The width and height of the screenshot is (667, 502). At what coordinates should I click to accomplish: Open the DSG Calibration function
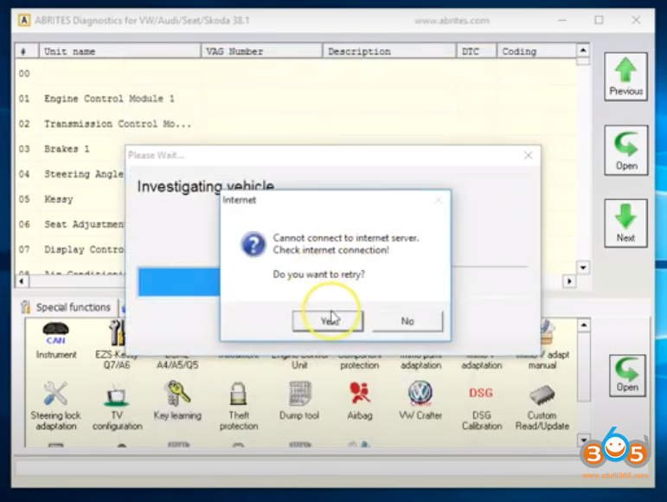pos(482,407)
